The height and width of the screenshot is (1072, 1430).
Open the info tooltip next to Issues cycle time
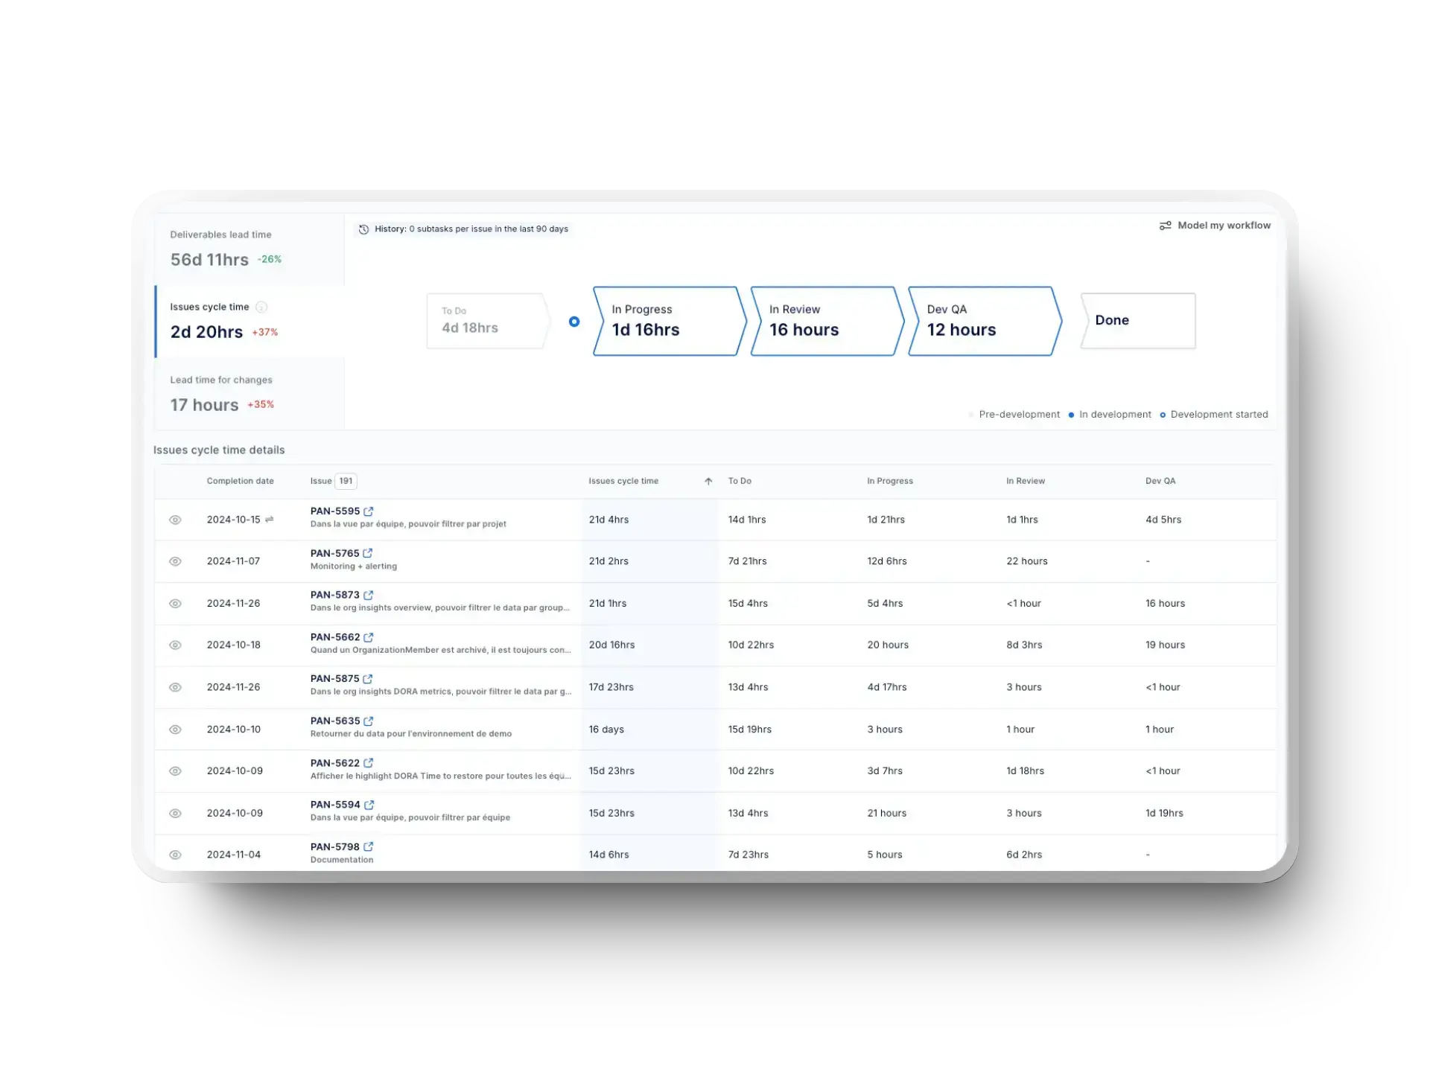260,307
